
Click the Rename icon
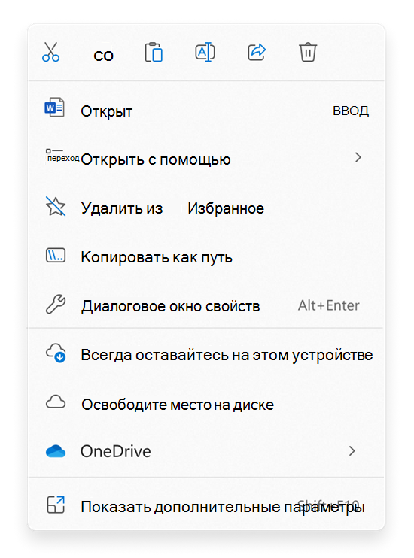[205, 53]
